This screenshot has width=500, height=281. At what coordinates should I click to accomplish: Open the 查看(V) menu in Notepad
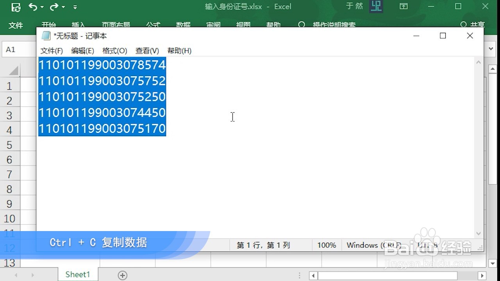(146, 50)
